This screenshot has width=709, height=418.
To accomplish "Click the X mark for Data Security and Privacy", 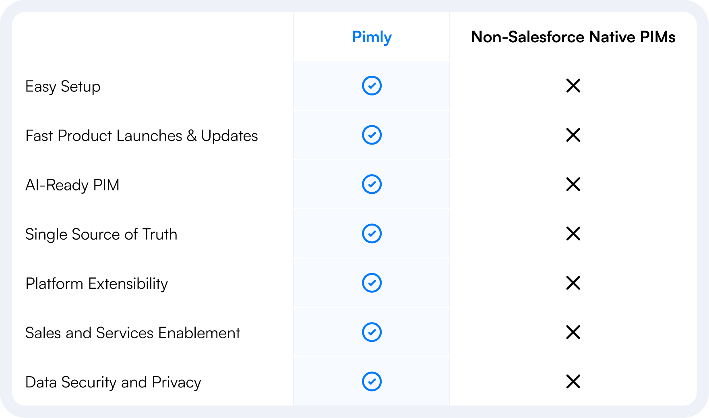I will tap(573, 381).
